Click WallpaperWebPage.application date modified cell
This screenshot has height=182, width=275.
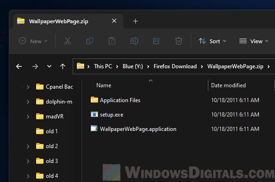point(235,129)
